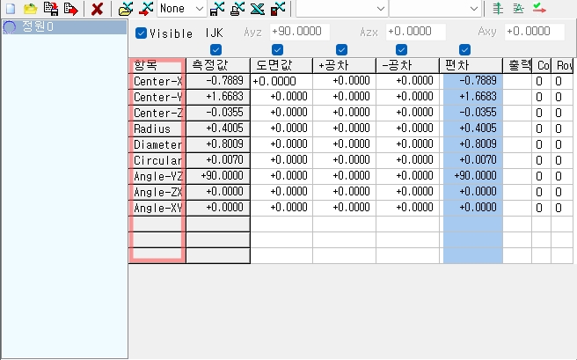The width and height of the screenshot is (577, 360).
Task: Click the 측정값 cell +90.0000 for Angle-YZ
Action: tap(218, 176)
